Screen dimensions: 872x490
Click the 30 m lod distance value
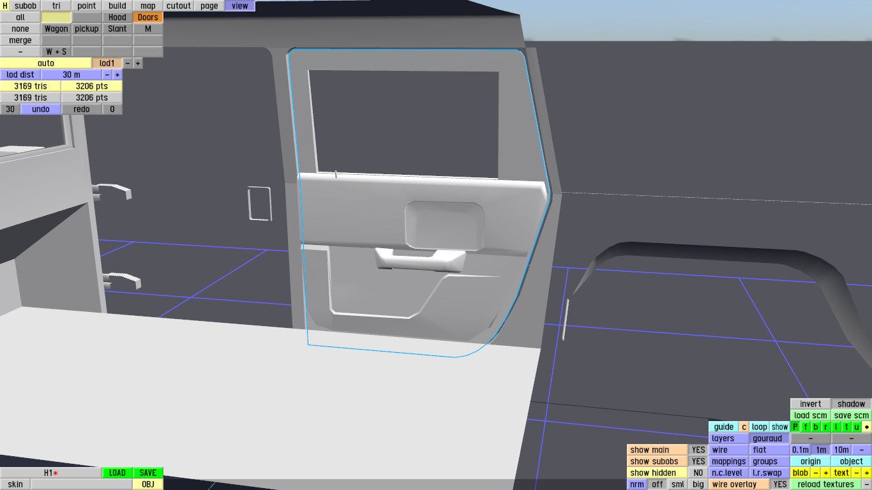(x=71, y=75)
